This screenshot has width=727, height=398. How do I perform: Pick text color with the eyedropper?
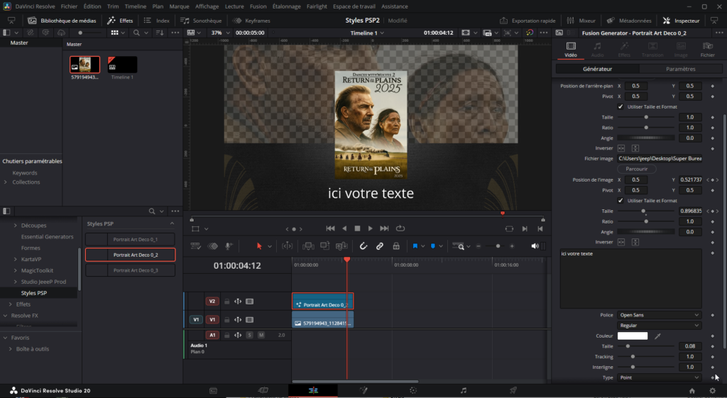(x=657, y=336)
